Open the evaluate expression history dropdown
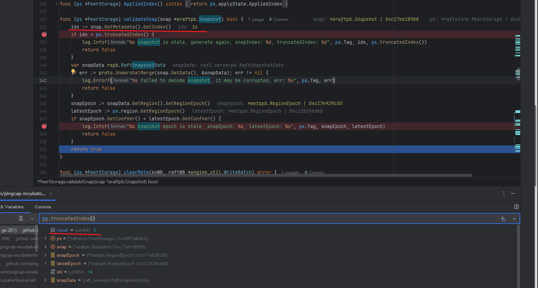 click(x=514, y=218)
